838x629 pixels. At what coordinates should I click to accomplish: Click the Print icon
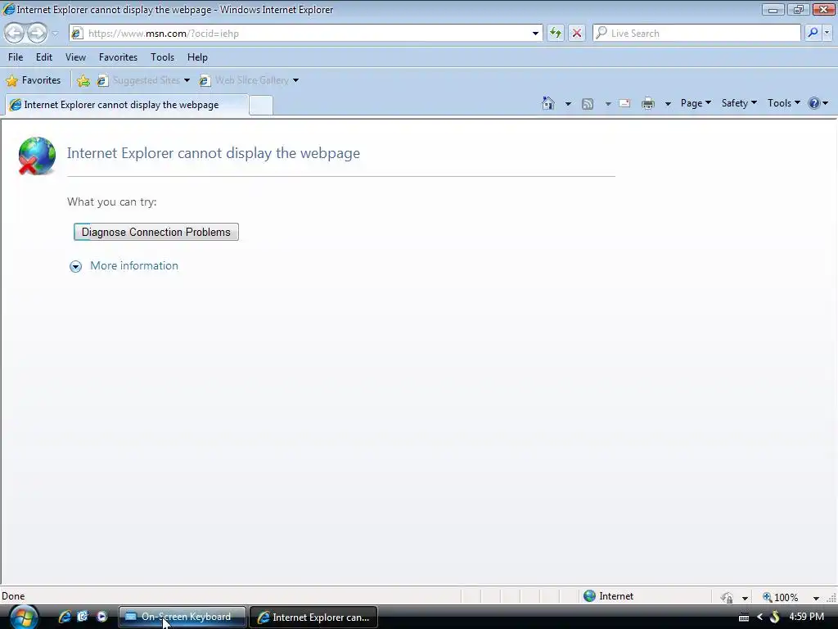[648, 103]
